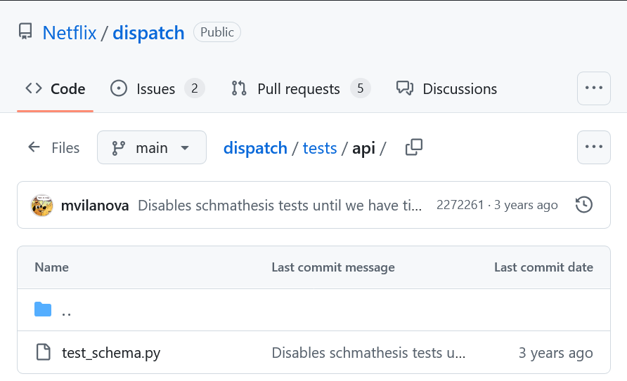Open the test_schema.py file
Viewport: 627px width, 381px height.
tap(111, 353)
